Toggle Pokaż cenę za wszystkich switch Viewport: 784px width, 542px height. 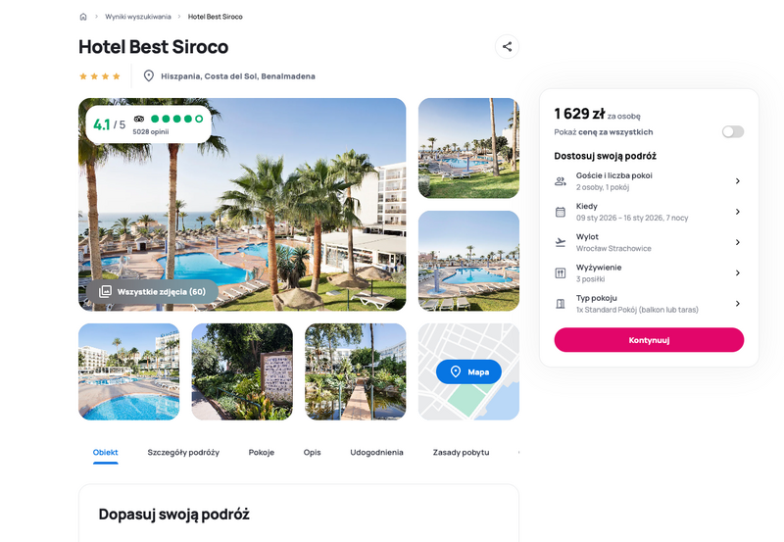pos(732,131)
